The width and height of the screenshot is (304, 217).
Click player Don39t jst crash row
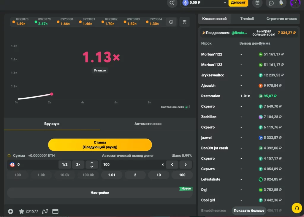[x=249, y=148]
